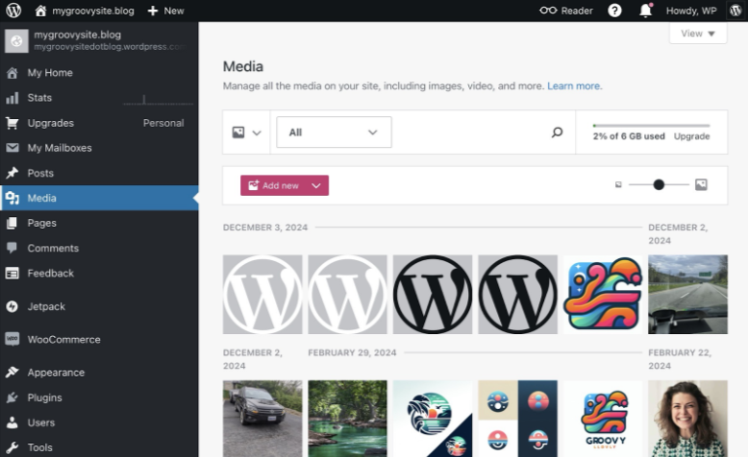Image resolution: width=748 pixels, height=457 pixels.
Task: Click the Pages icon in the sidebar
Action: coord(12,223)
